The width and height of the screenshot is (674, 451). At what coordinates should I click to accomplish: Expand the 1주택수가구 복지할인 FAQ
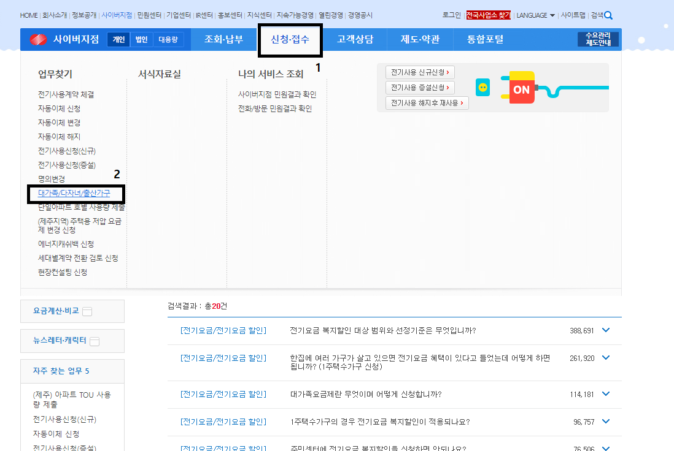tap(606, 422)
